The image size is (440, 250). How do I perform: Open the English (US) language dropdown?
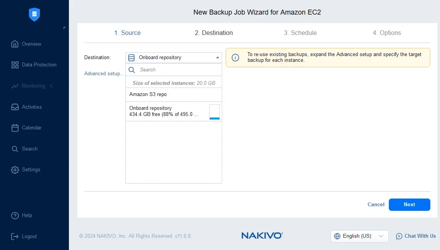360,236
